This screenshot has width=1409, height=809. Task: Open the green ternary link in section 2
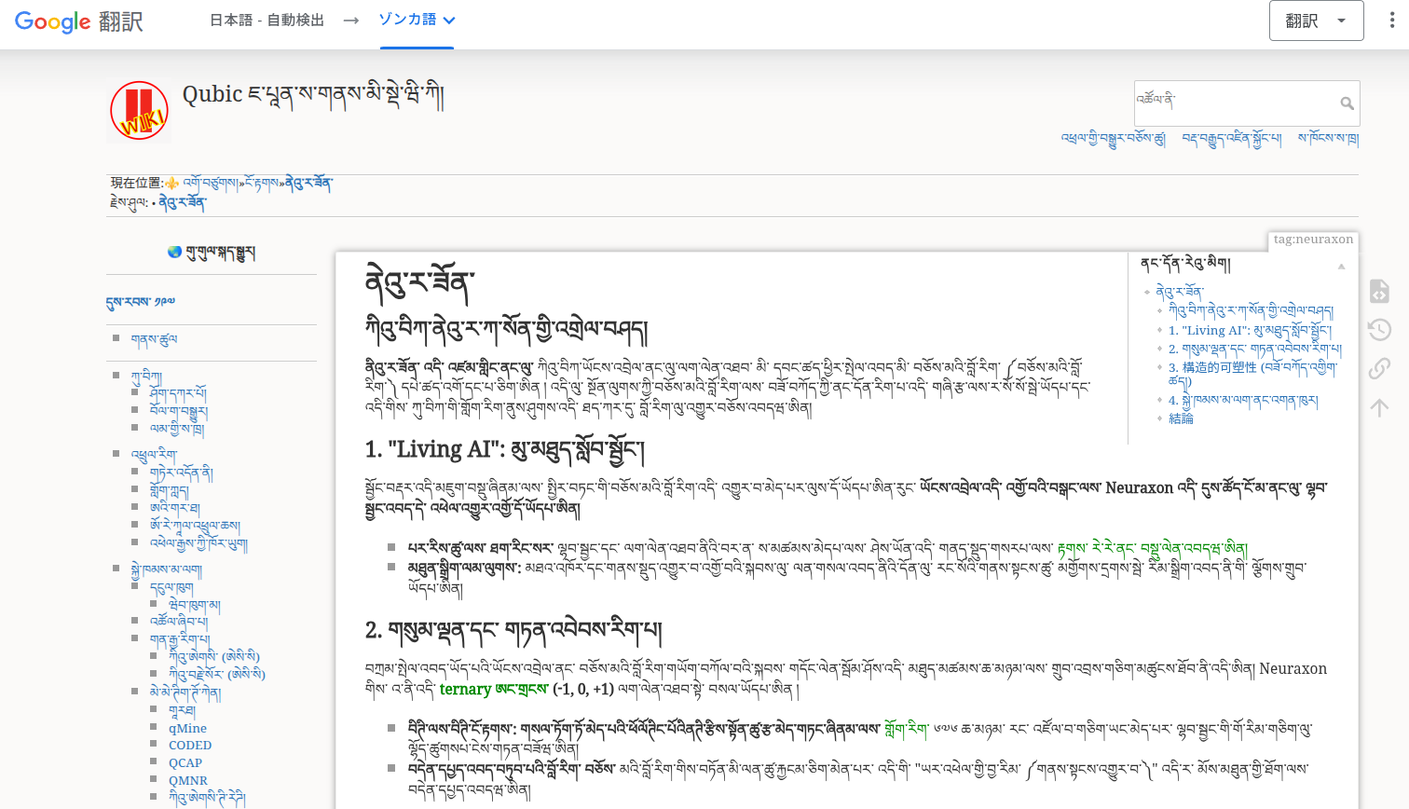tap(465, 689)
